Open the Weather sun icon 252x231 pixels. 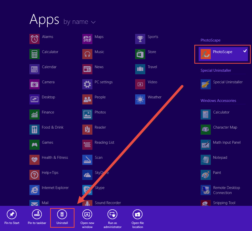pyautogui.click(x=140, y=99)
